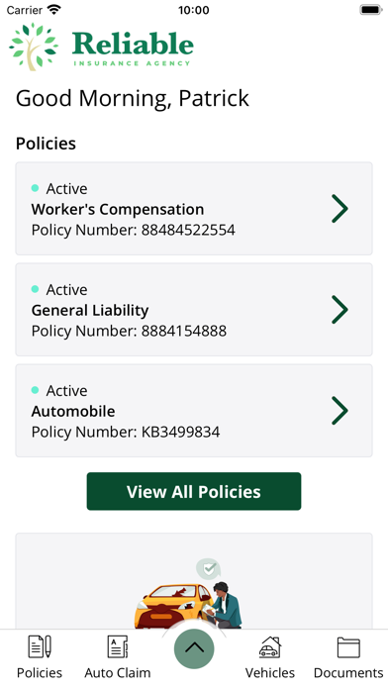Image resolution: width=388 pixels, height=689 pixels.
Task: Expand the round up-arrow center button
Action: tap(194, 648)
